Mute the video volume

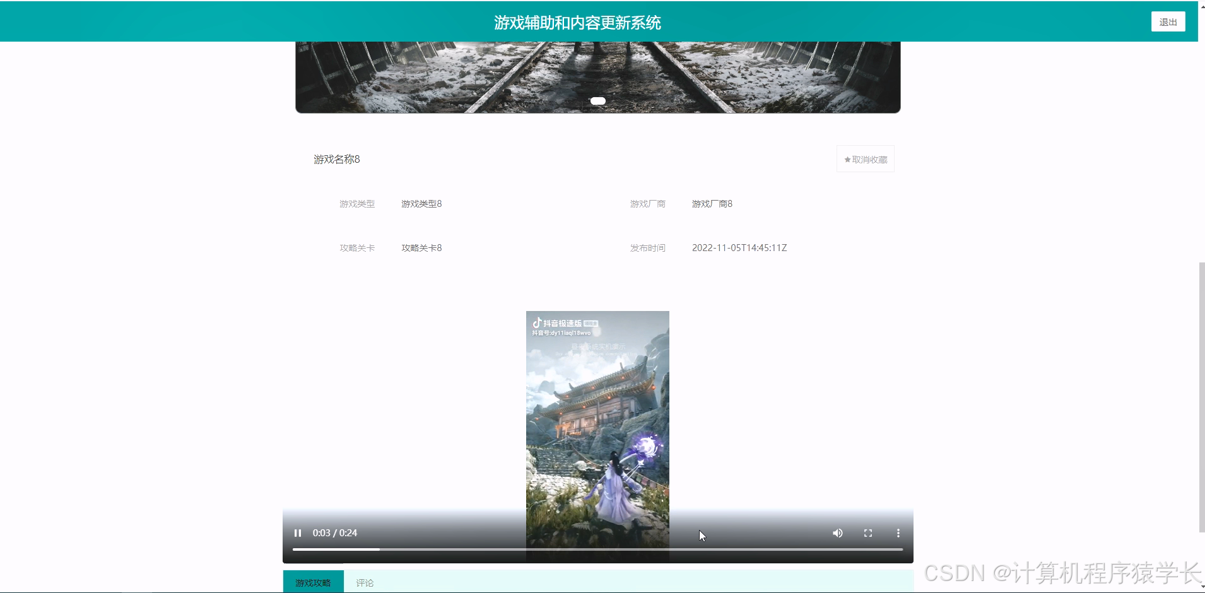[838, 533]
